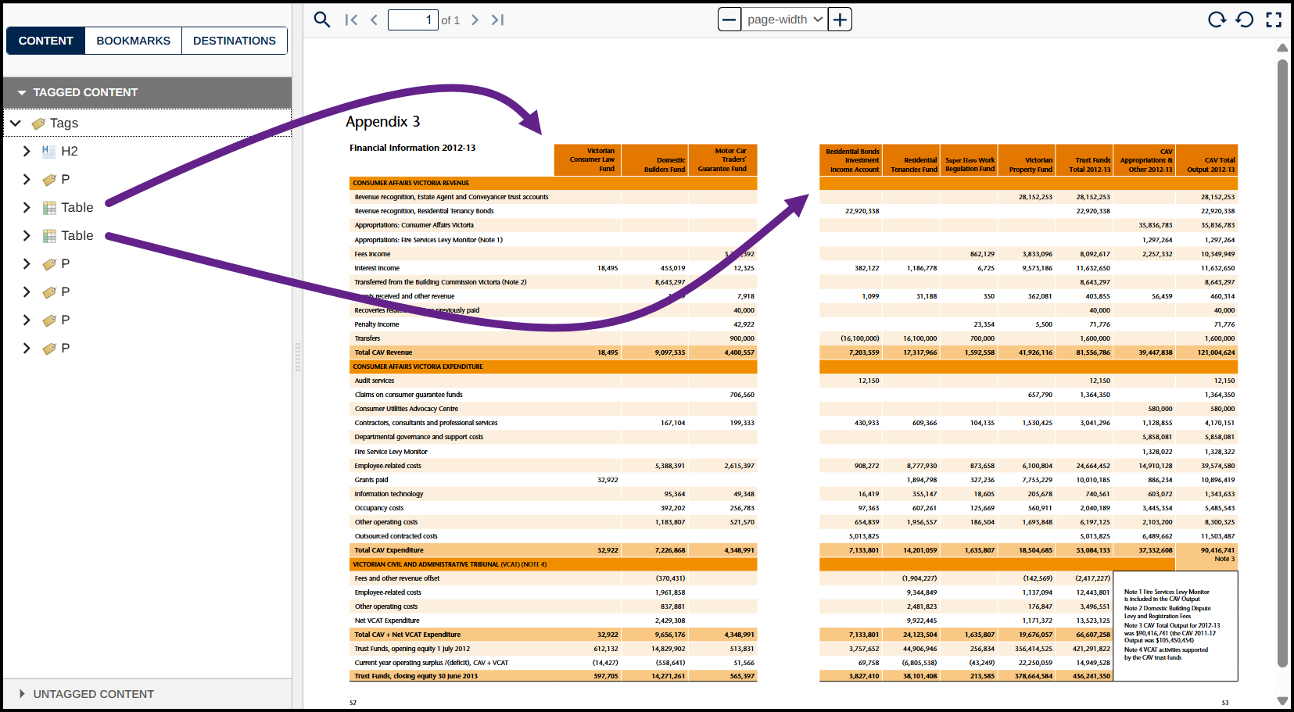Click the zoom in plus button
The image size is (1294, 712).
[840, 20]
